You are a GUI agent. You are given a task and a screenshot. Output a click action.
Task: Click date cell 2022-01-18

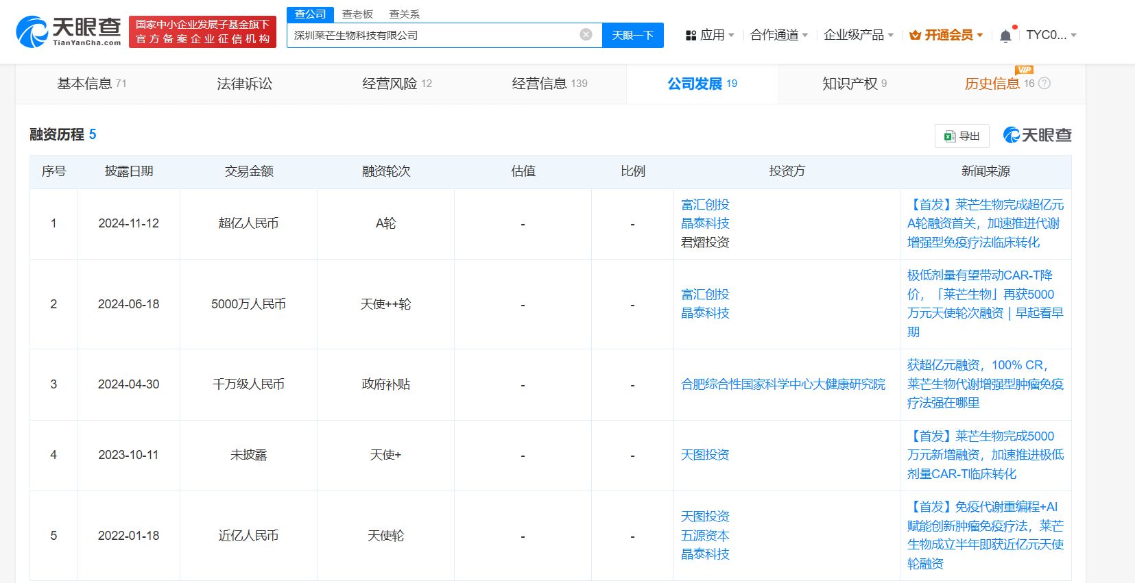coord(128,536)
